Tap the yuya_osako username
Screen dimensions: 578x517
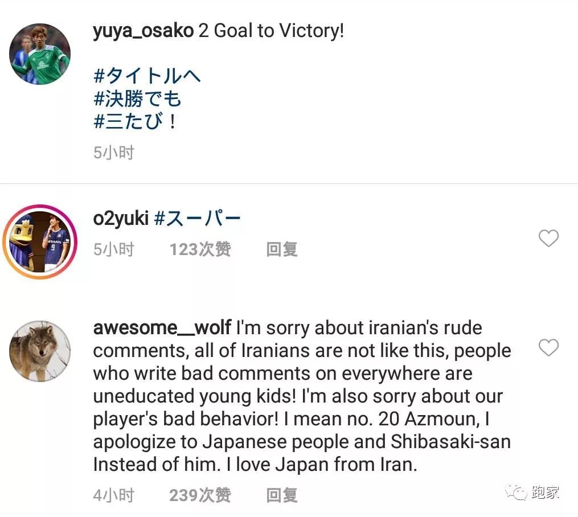coord(143,31)
